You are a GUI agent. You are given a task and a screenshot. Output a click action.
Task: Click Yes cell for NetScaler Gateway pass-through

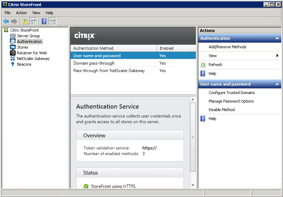coord(163,71)
